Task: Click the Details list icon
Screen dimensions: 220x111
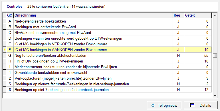Action: (192, 105)
